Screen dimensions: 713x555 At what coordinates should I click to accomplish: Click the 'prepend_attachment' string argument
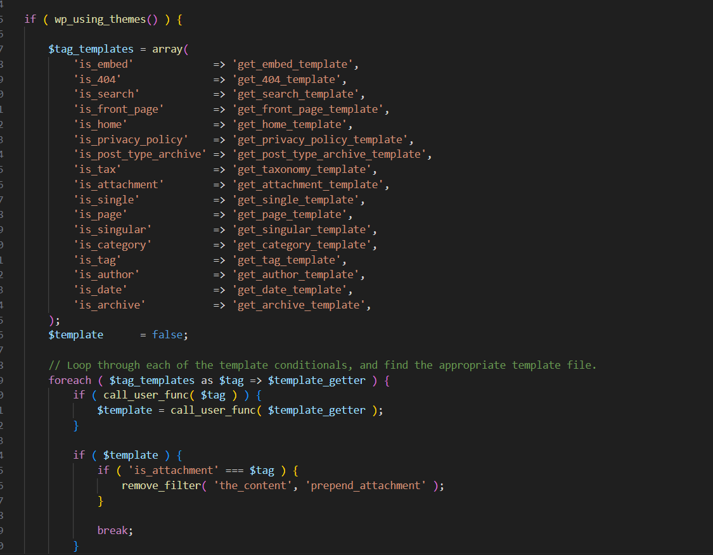point(368,485)
